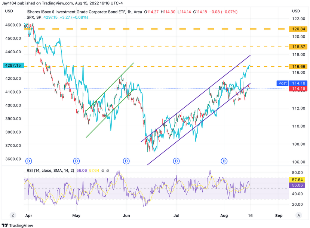310x228 pixels.
Task: Click the SPX -3.27 (-0.08%) change value
Action: click(x=74, y=18)
